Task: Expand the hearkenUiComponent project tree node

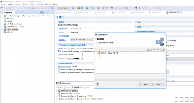Action: pyautogui.click(x=2, y=16)
